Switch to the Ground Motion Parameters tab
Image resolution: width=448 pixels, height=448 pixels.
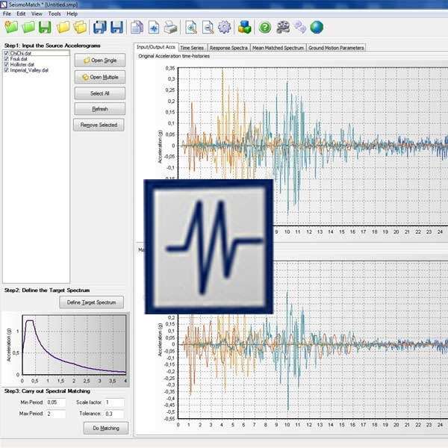336,48
